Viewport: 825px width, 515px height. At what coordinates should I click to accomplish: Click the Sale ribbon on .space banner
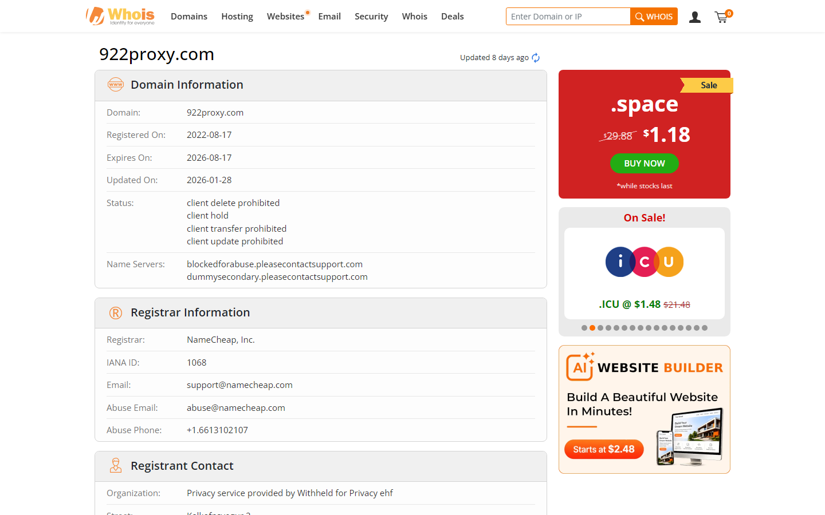(708, 85)
